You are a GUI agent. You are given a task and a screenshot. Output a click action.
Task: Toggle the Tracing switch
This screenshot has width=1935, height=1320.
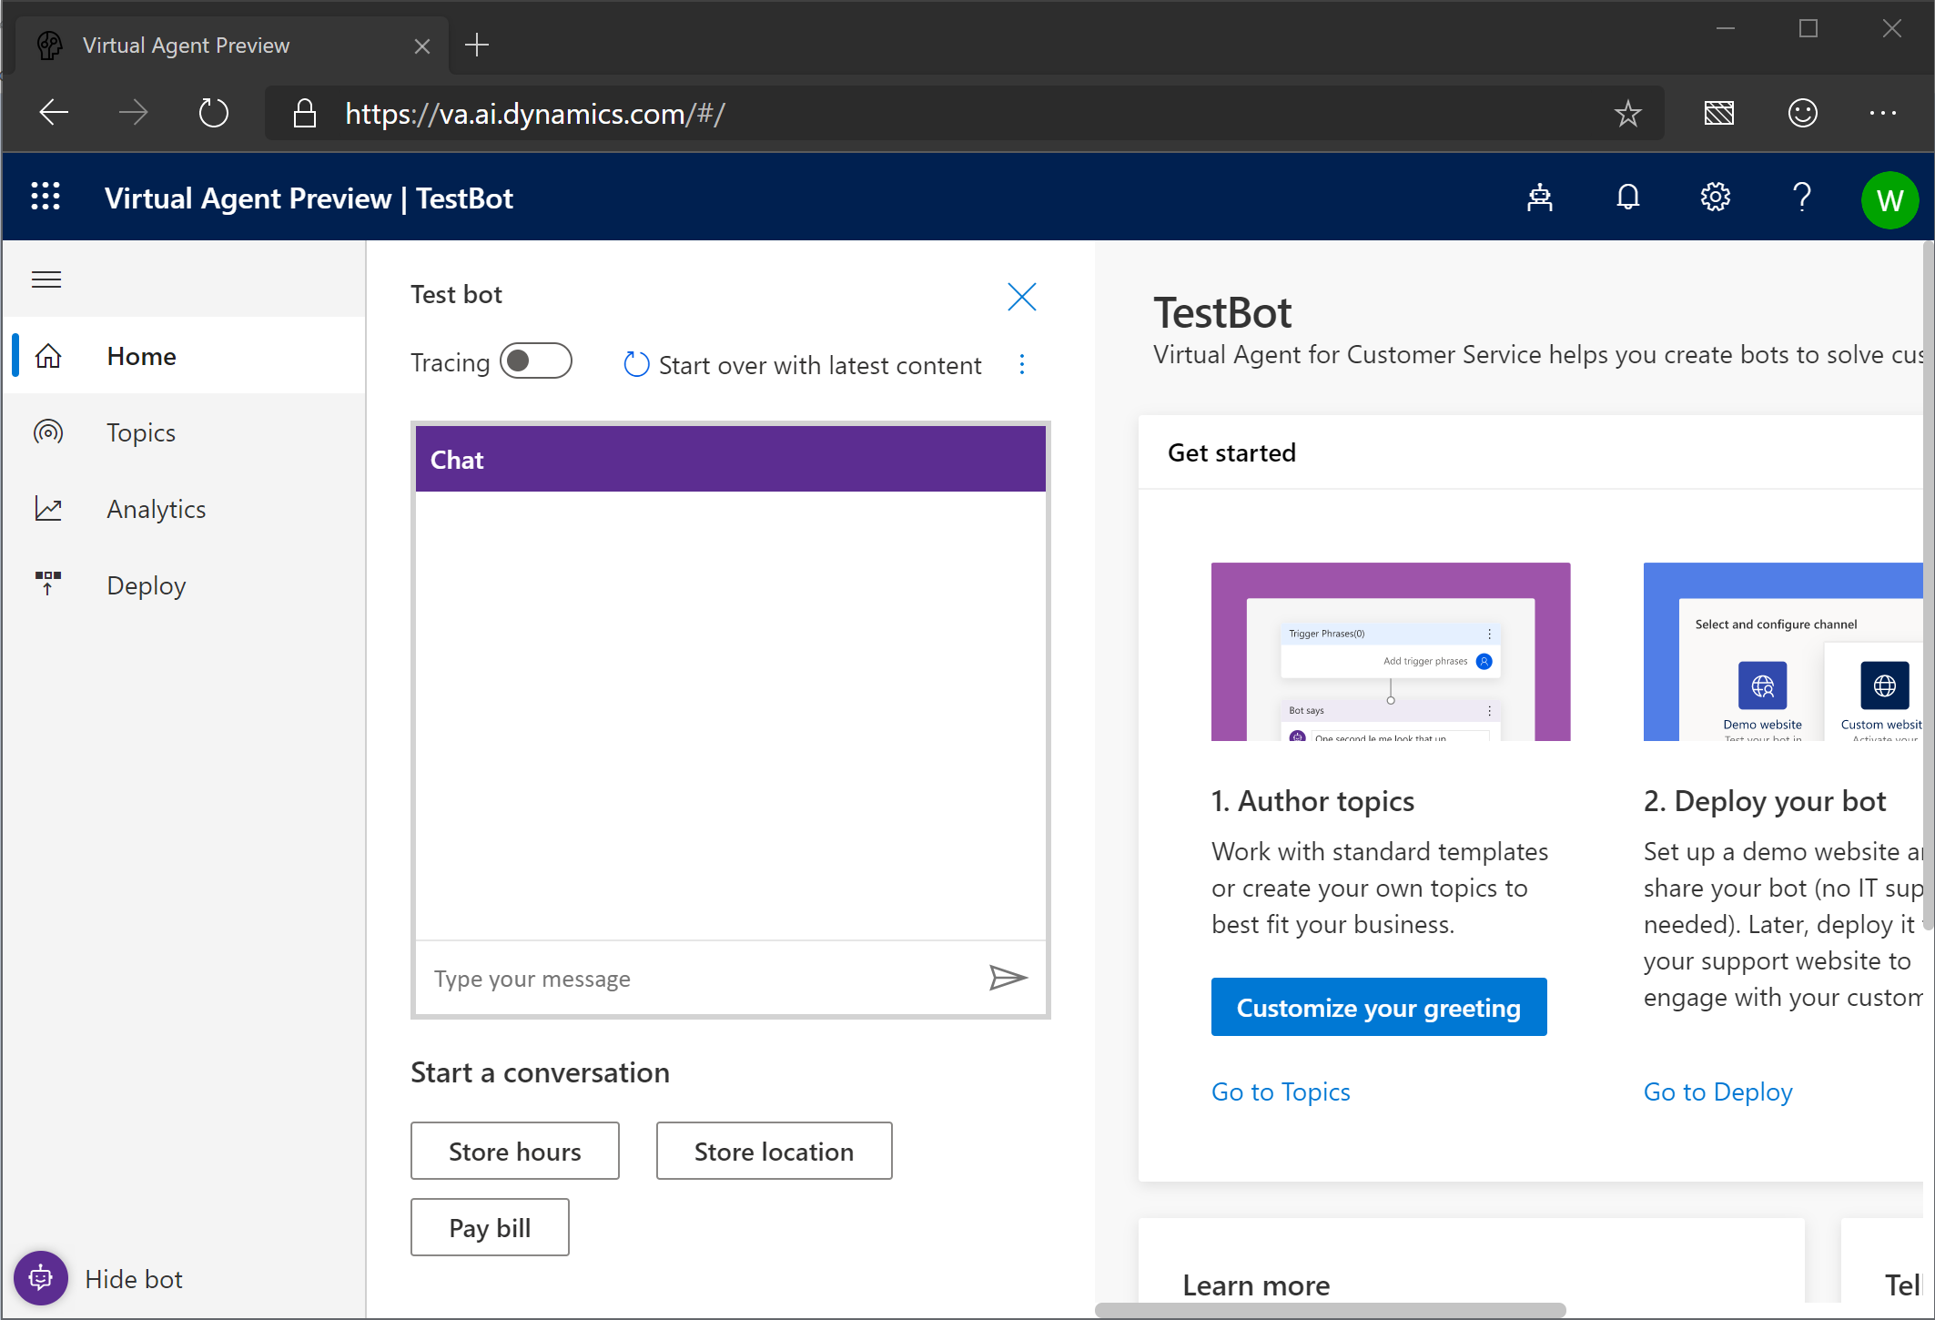[x=536, y=361]
